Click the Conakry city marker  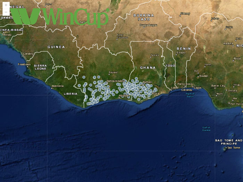[x=23, y=56]
